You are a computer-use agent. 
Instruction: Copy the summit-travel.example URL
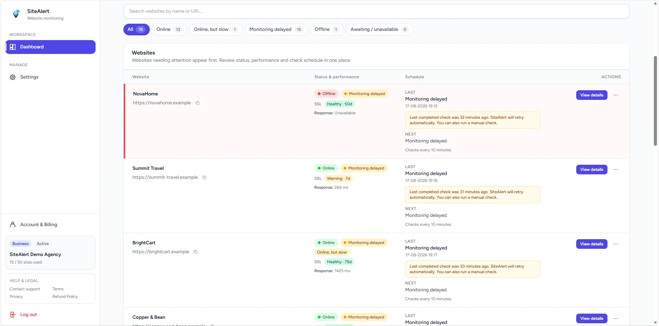[204, 177]
